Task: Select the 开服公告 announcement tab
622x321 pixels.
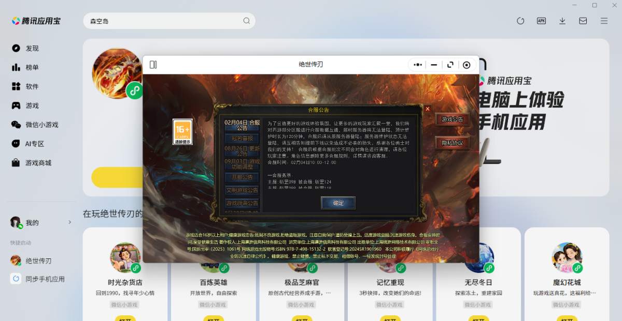Action: pos(242,177)
